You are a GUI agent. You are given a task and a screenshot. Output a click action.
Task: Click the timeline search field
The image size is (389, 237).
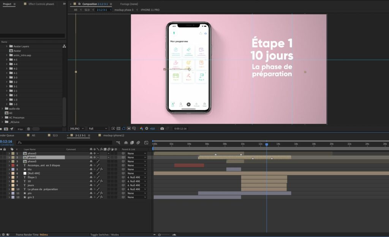coord(65,143)
